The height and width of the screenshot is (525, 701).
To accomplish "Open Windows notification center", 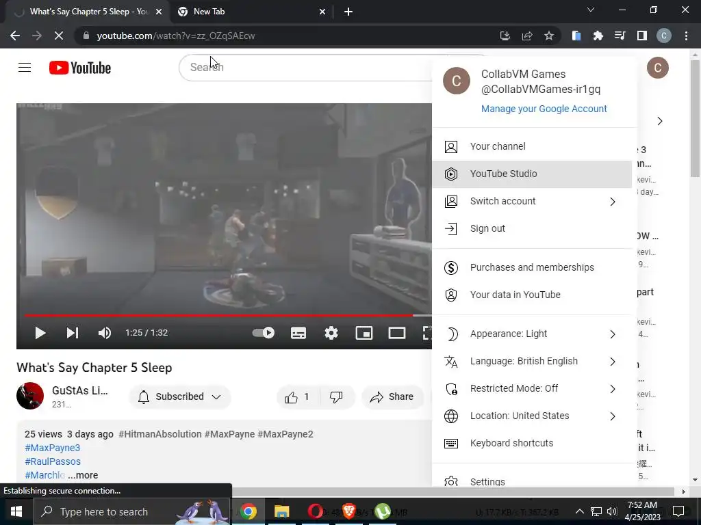I will coord(678,511).
